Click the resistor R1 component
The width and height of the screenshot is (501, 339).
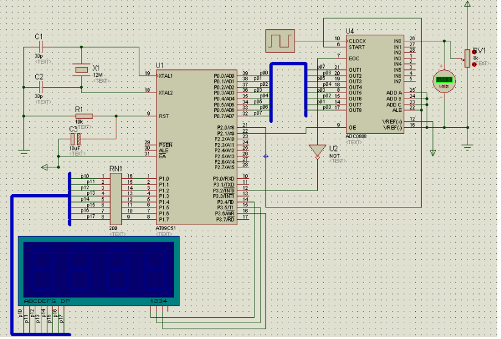pos(84,116)
